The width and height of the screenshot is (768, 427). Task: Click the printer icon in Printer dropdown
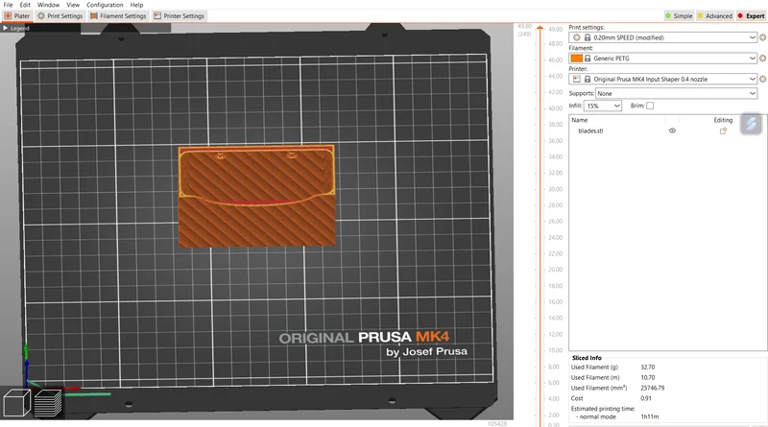[577, 79]
